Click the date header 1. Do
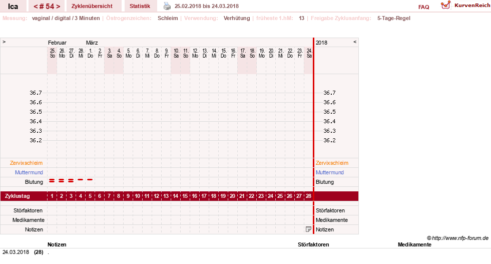 (90, 53)
